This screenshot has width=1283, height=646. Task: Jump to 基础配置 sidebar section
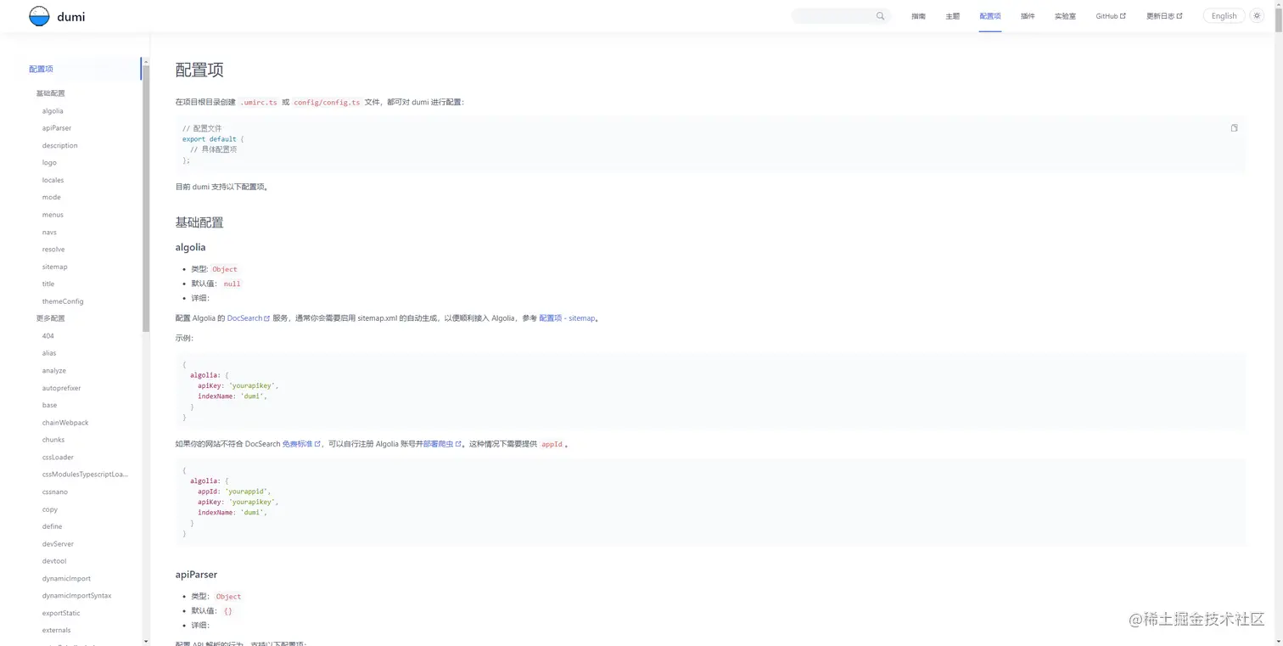[50, 93]
